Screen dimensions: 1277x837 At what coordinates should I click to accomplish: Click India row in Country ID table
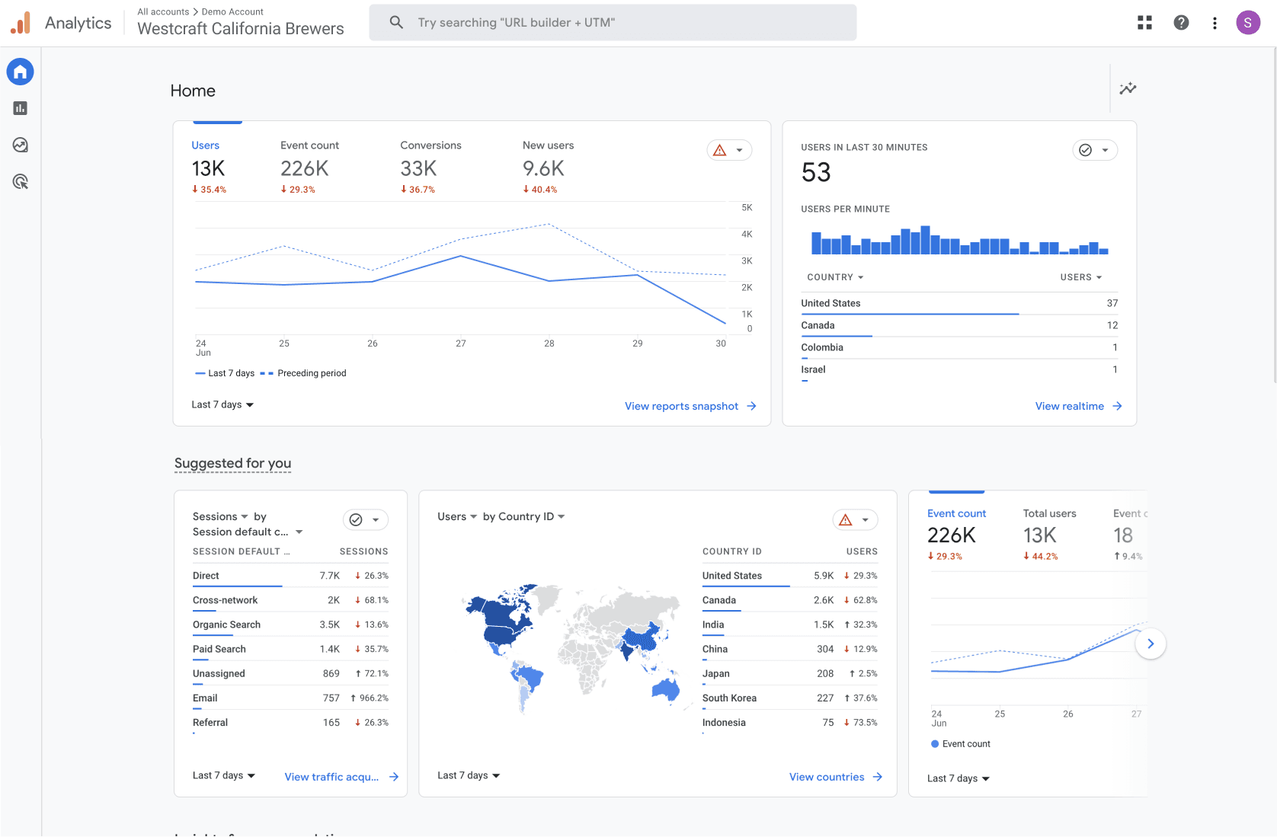(x=789, y=625)
